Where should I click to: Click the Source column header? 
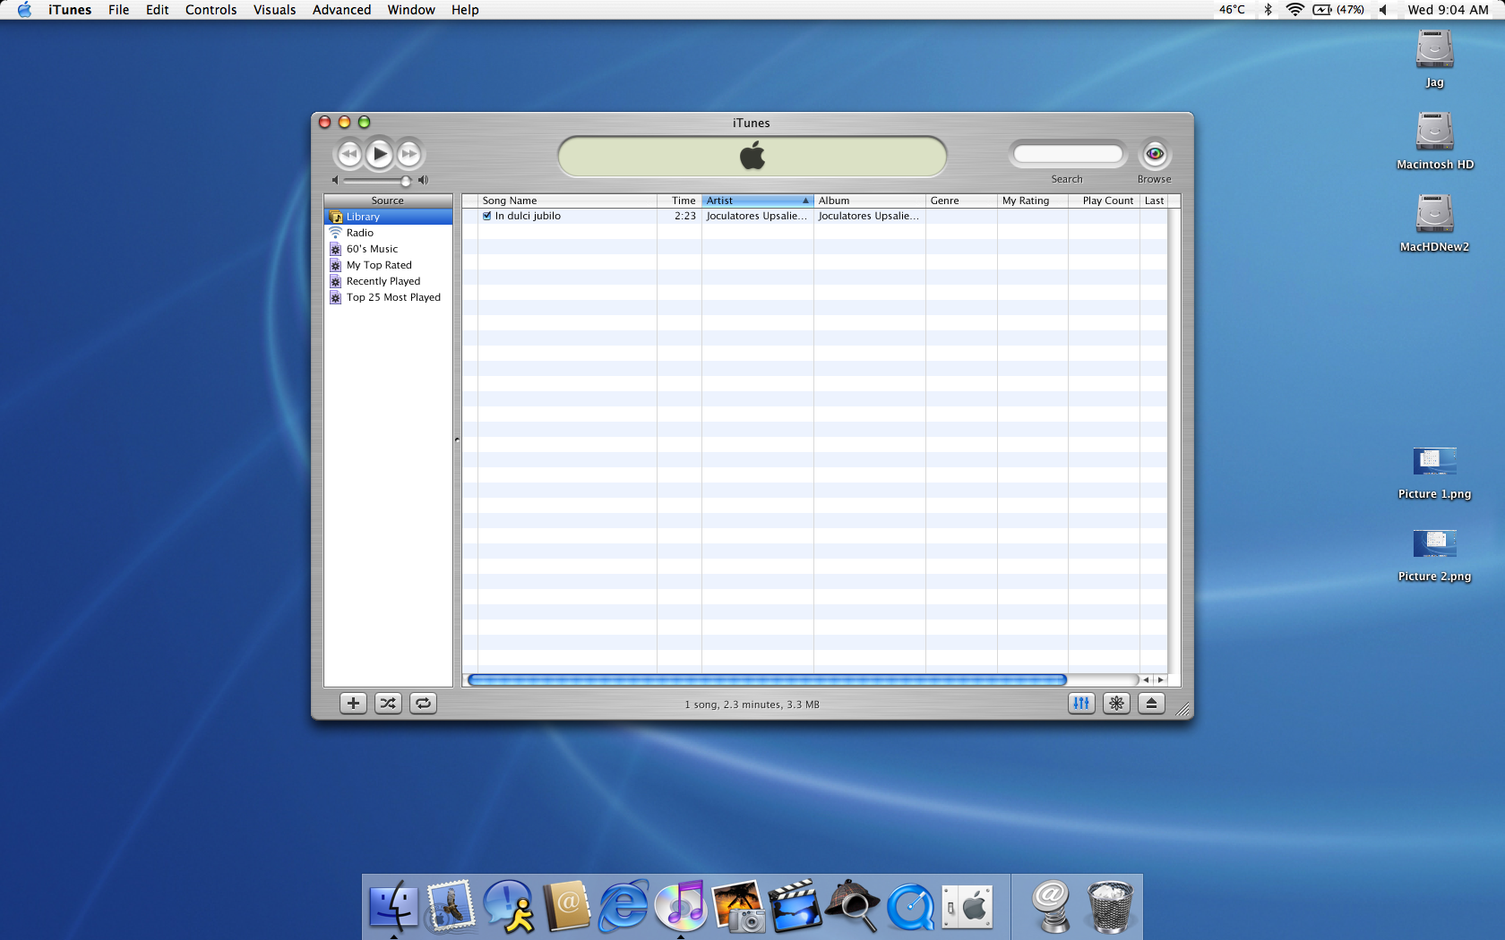(388, 201)
